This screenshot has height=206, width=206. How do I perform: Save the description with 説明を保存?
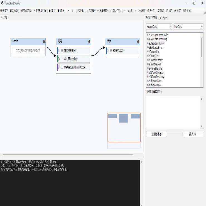click(x=156, y=134)
